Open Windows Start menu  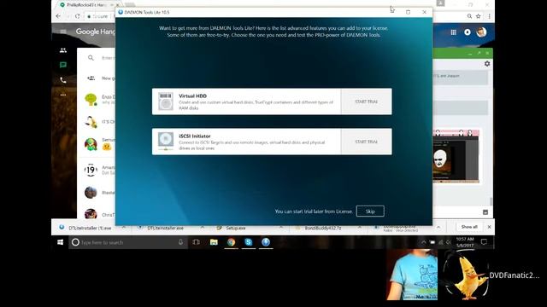[x=60, y=242]
